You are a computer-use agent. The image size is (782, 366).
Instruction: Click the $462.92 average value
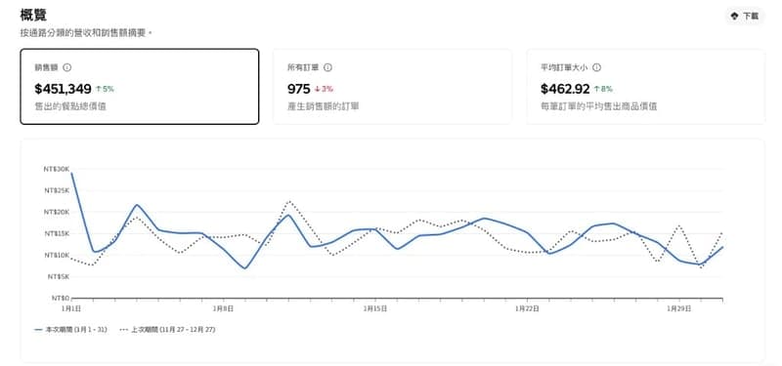pyautogui.click(x=565, y=89)
